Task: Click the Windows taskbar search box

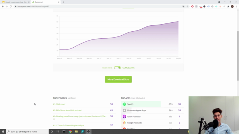Action: pos(27,131)
